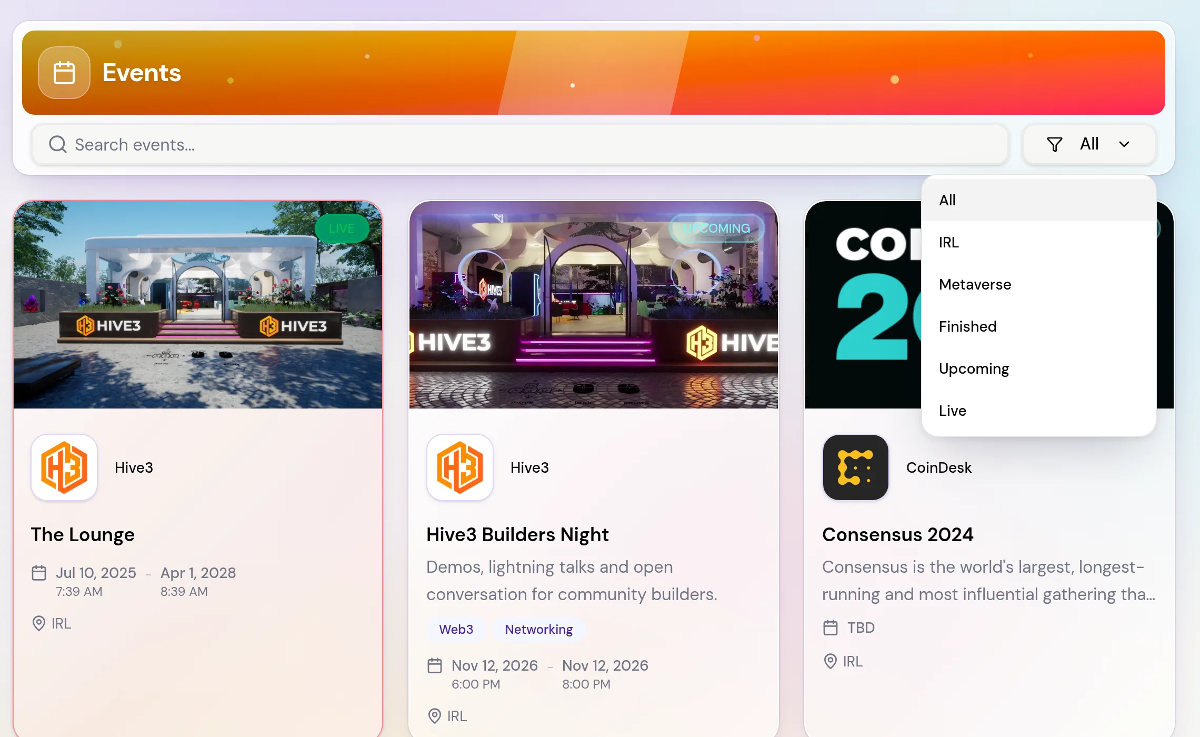This screenshot has width=1200, height=737.
Task: Open the Consensus 2024 title
Action: click(898, 534)
